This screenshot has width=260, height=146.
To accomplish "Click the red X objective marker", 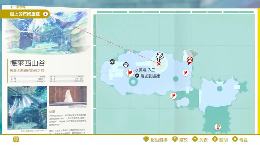I will pyautogui.click(x=159, y=64).
